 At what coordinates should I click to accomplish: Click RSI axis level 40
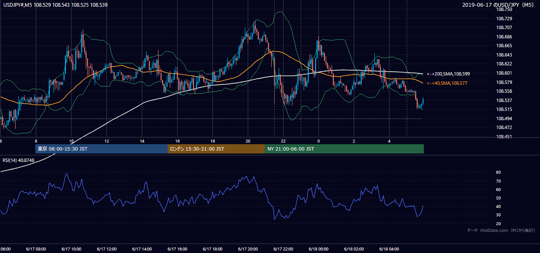pyautogui.click(x=499, y=207)
